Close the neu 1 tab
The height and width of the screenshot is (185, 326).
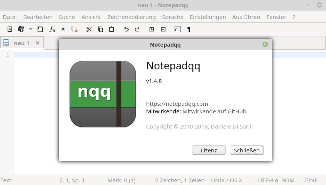click(38, 43)
